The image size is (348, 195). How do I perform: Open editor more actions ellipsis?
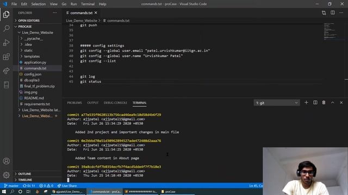pos(341,13)
